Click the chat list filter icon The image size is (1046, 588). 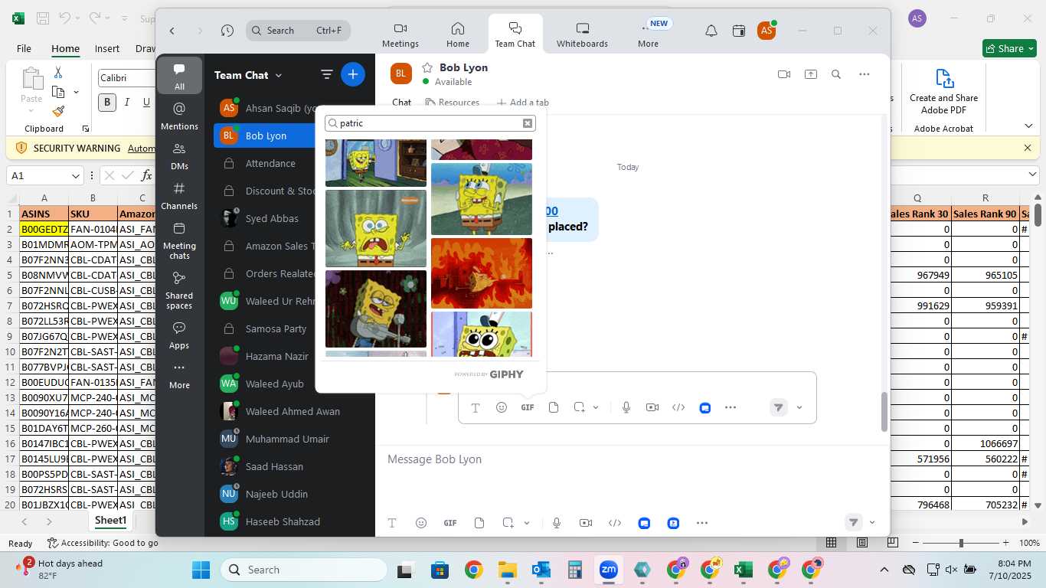tap(327, 74)
